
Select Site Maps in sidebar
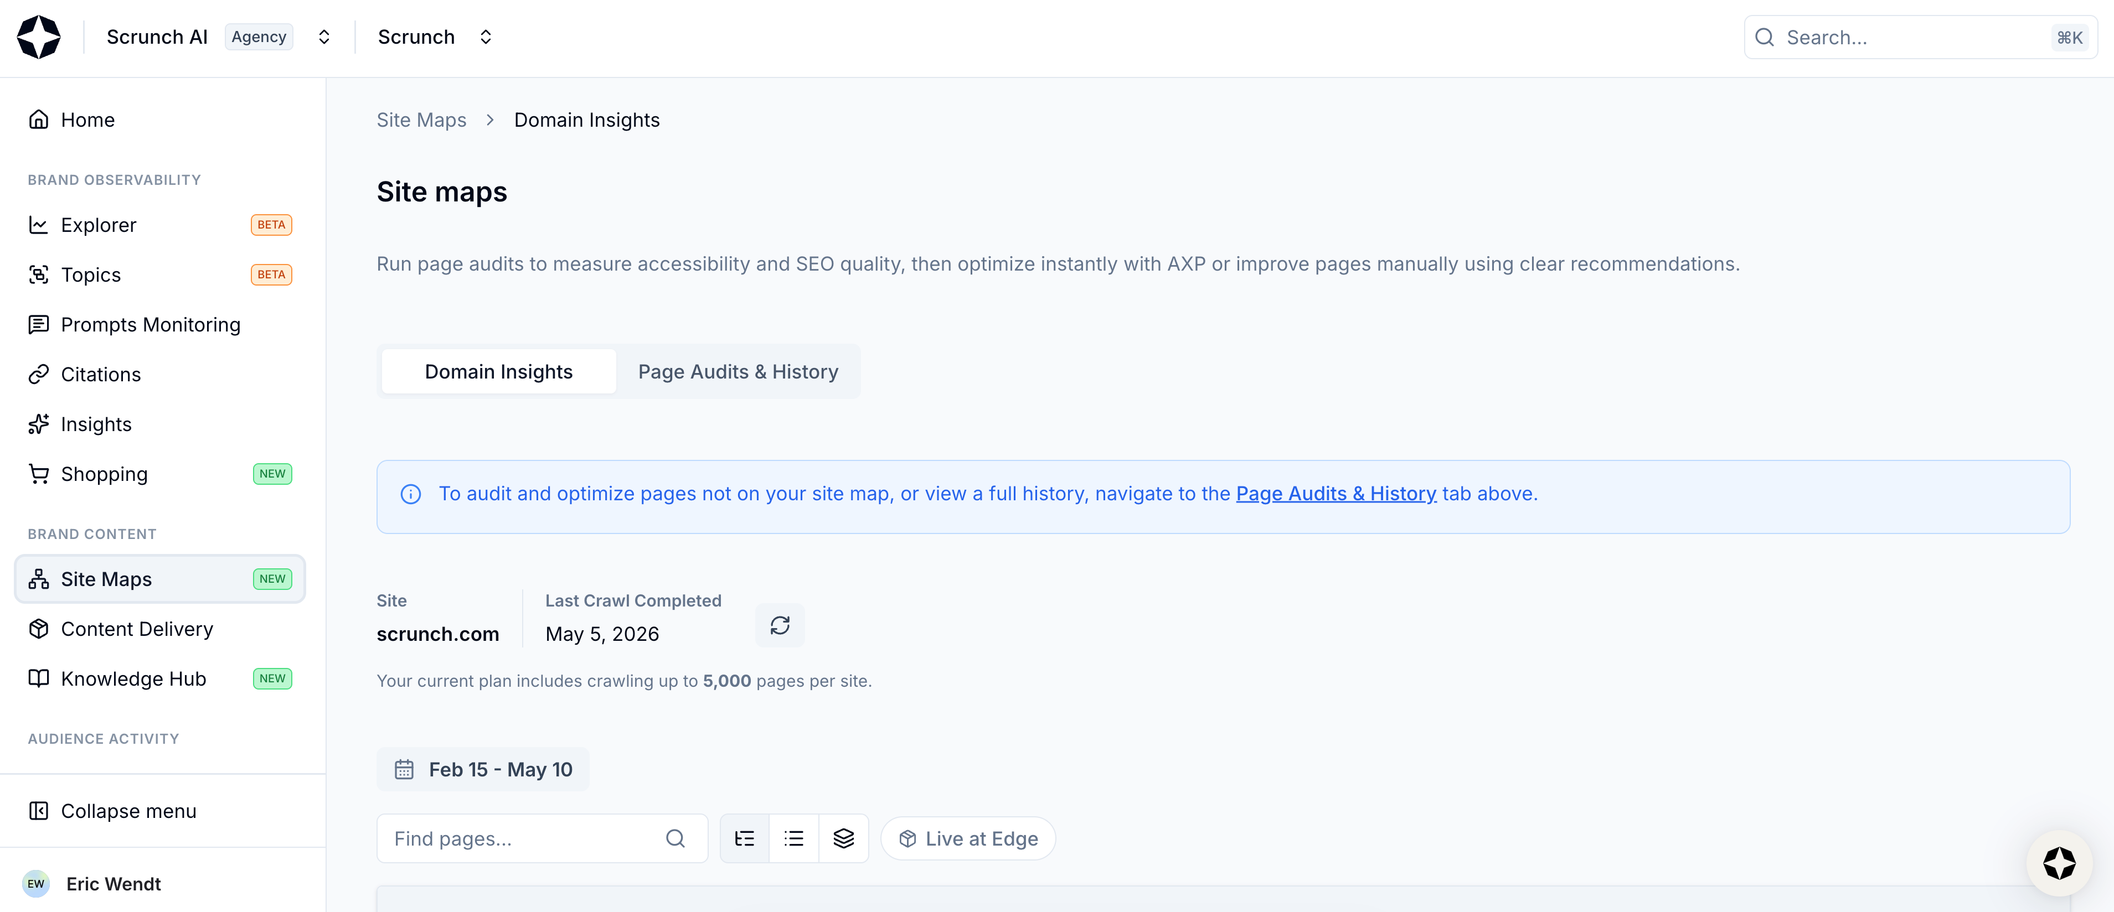160,579
